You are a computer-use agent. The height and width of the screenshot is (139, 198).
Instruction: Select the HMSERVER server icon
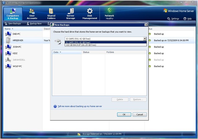[8, 40]
